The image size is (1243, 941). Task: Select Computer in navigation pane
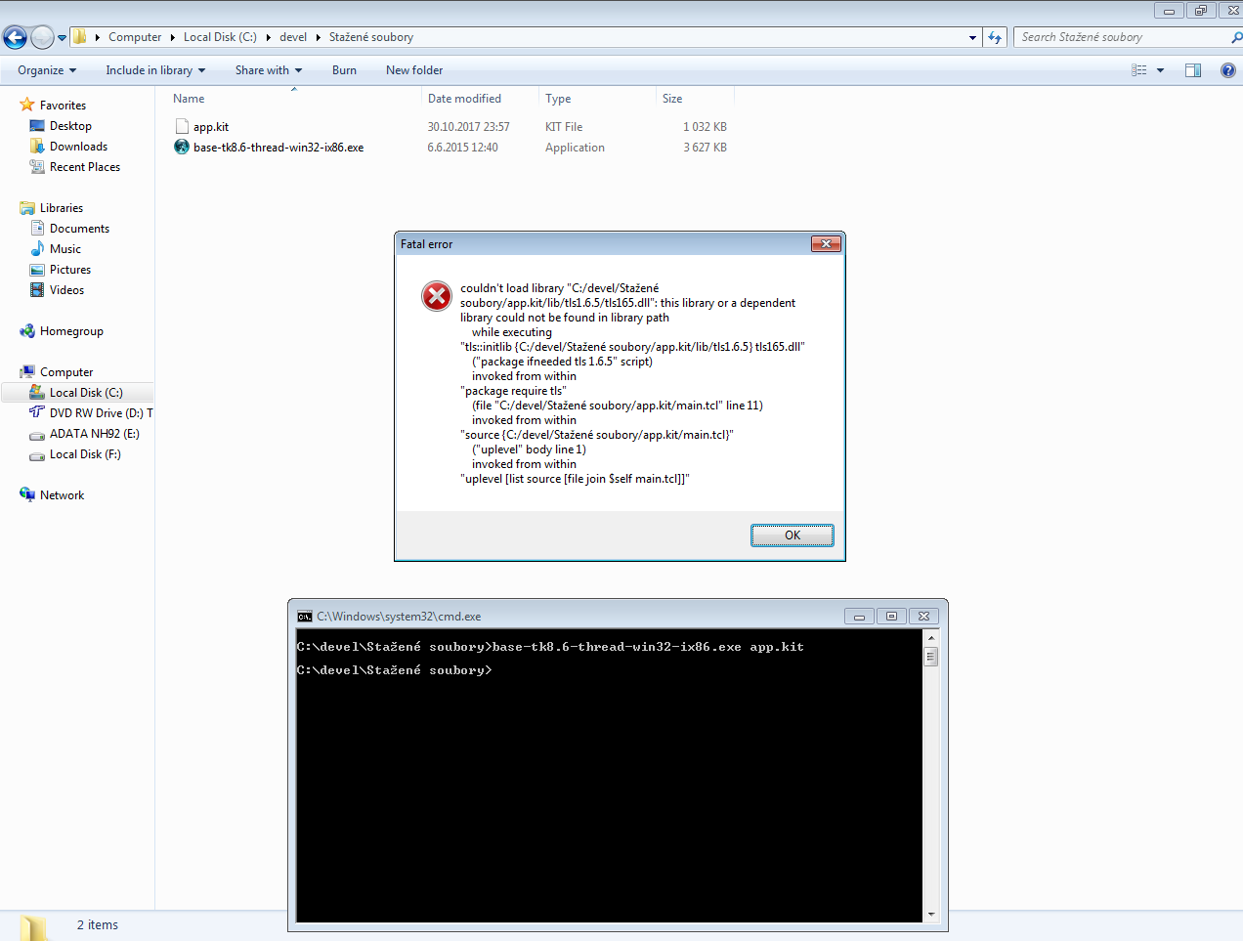(x=66, y=372)
